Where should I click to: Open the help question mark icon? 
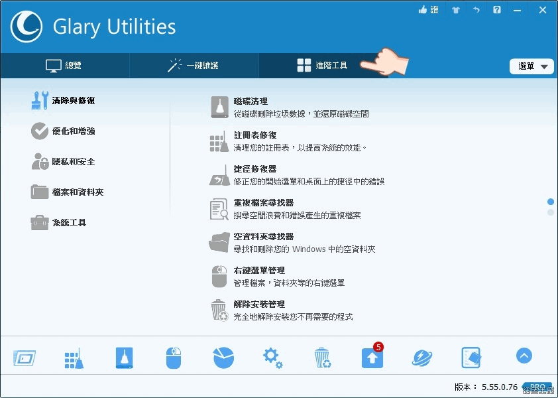[x=497, y=10]
